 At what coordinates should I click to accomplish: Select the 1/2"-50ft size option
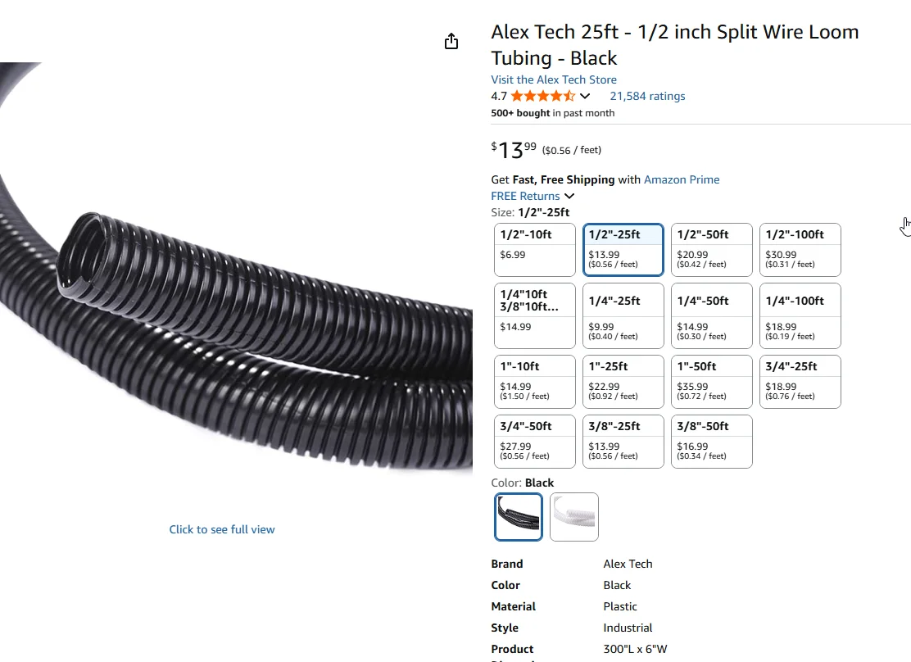[x=711, y=249]
